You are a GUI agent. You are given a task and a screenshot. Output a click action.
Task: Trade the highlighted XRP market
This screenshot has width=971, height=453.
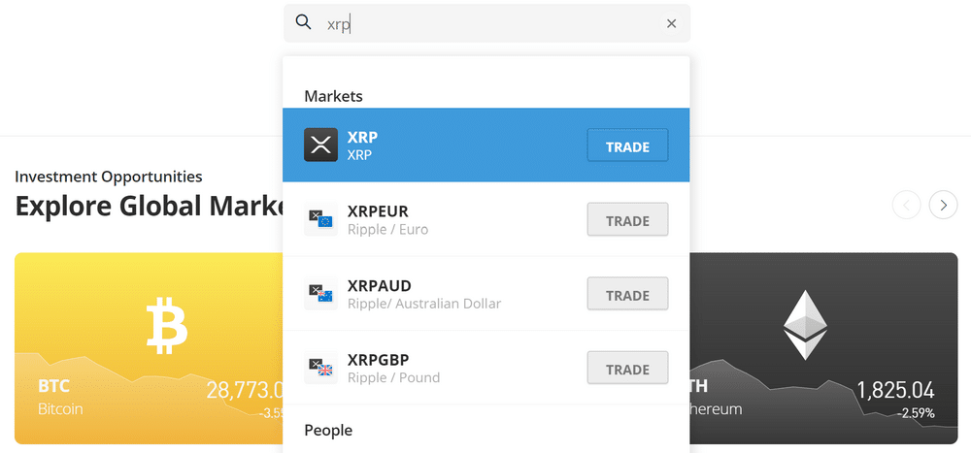pos(628,146)
